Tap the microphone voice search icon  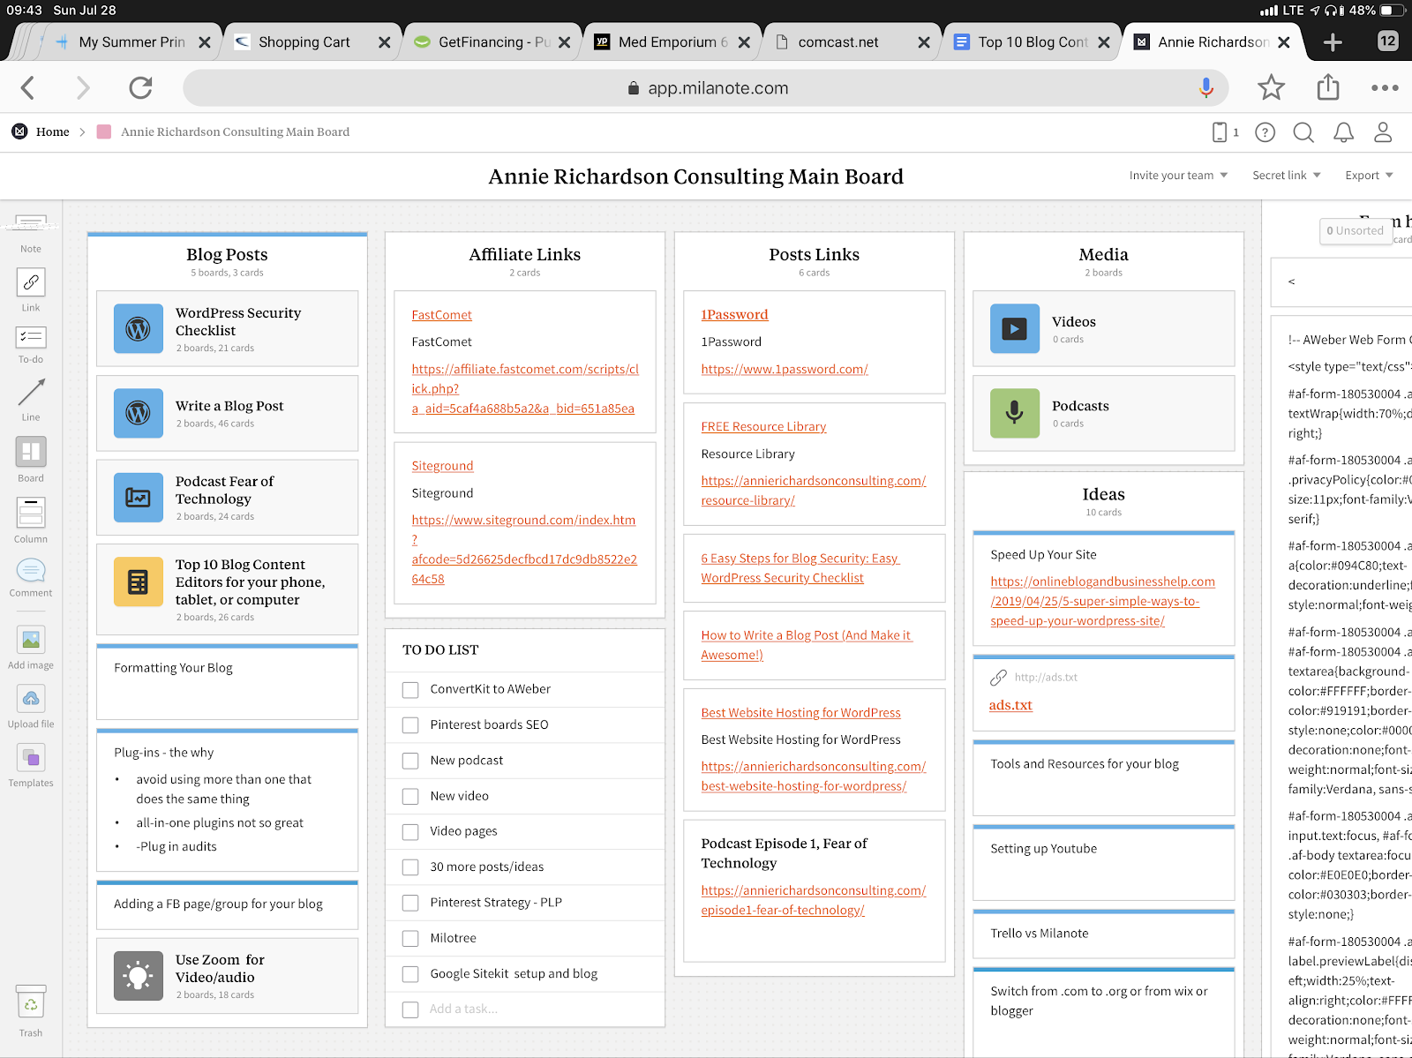pyautogui.click(x=1206, y=87)
